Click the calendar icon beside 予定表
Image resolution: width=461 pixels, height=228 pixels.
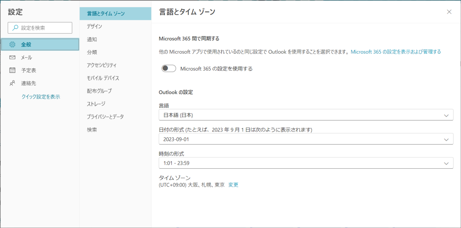click(12, 70)
